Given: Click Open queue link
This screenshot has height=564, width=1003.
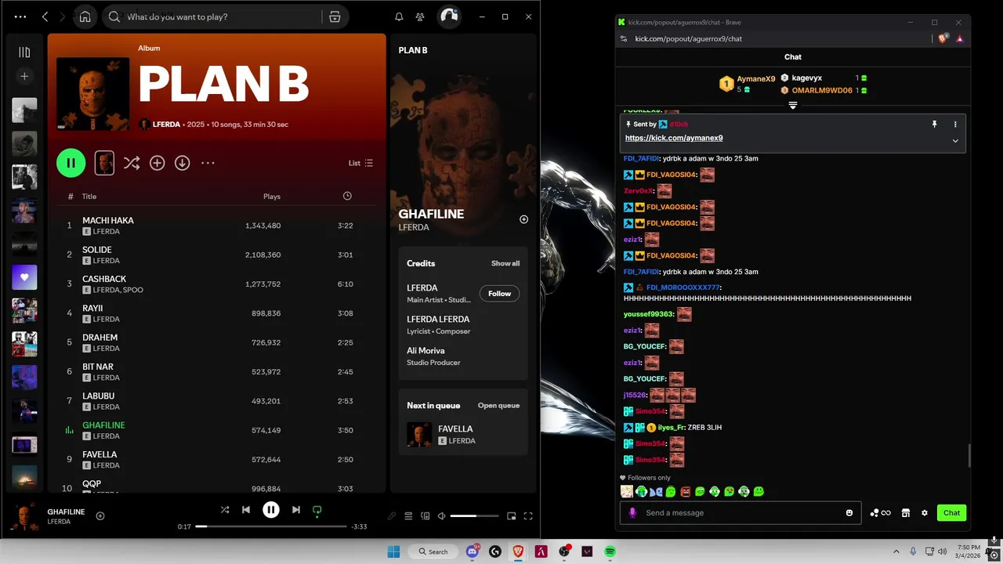Looking at the screenshot, I should (x=498, y=406).
